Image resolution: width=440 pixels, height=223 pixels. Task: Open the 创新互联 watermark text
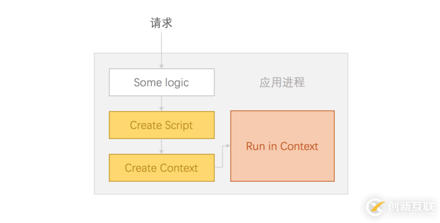click(411, 208)
